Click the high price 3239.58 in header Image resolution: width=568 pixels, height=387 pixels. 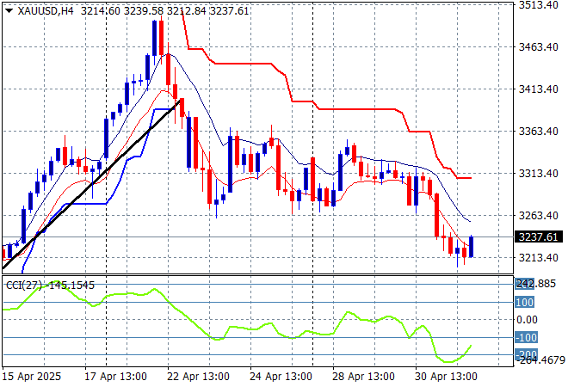pyautogui.click(x=143, y=11)
